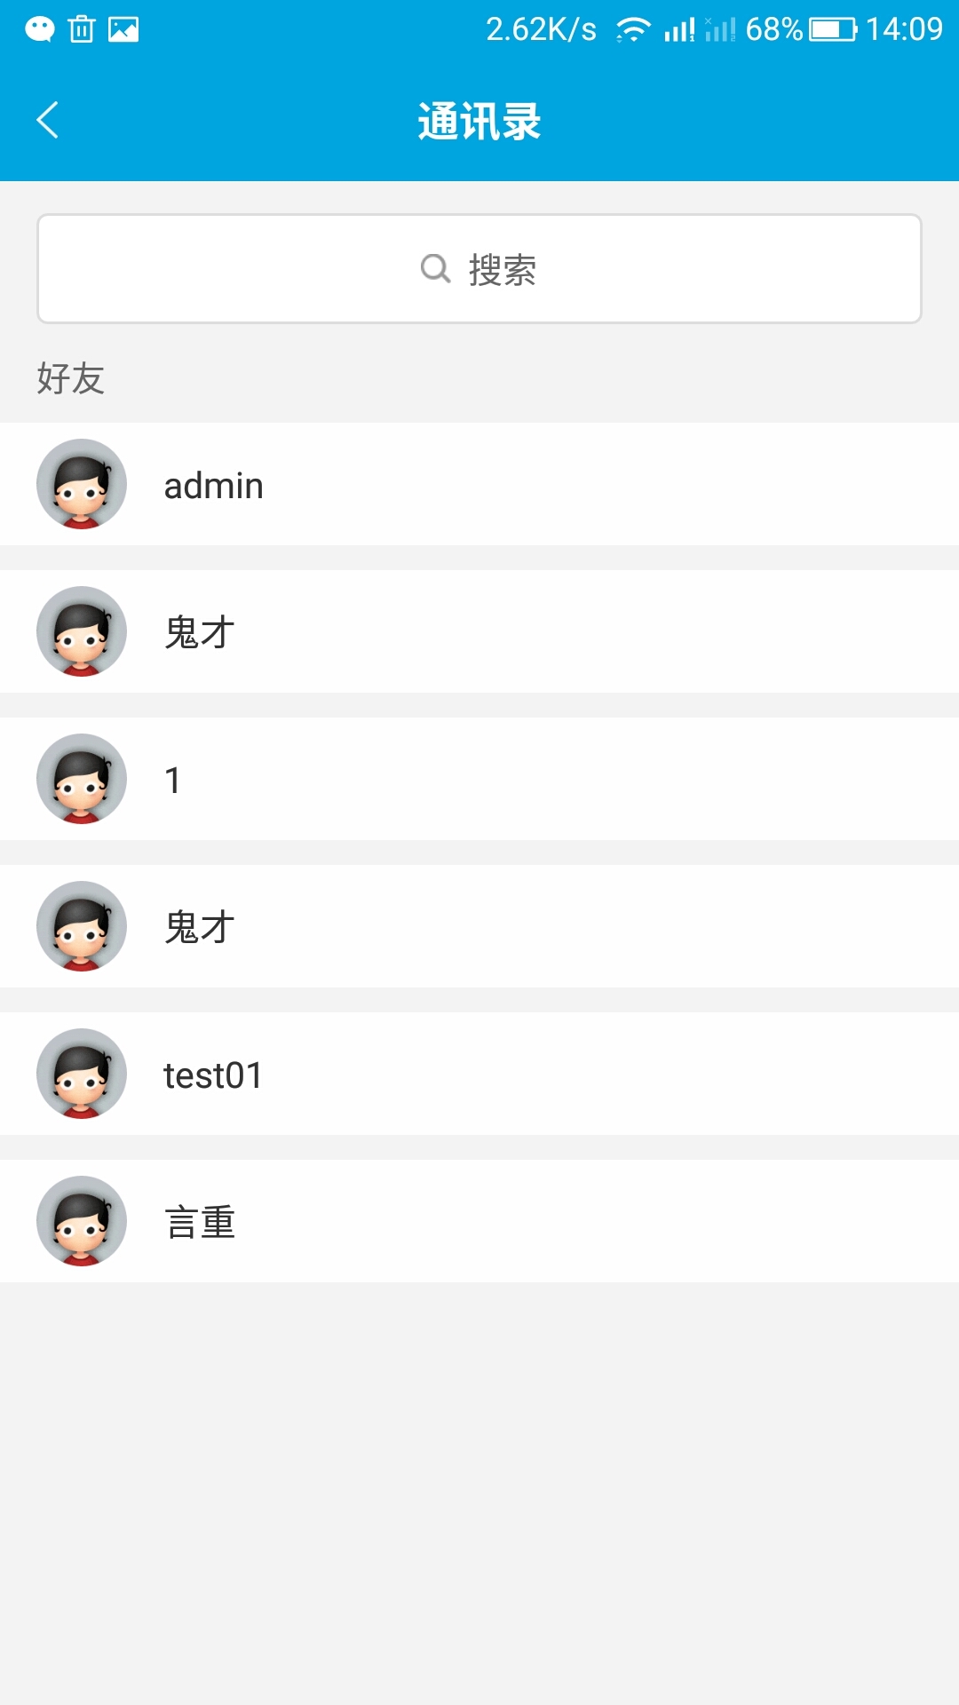Viewport: 959px width, 1705px height.
Task: Open admin's avatar picture
Action: coord(81,484)
